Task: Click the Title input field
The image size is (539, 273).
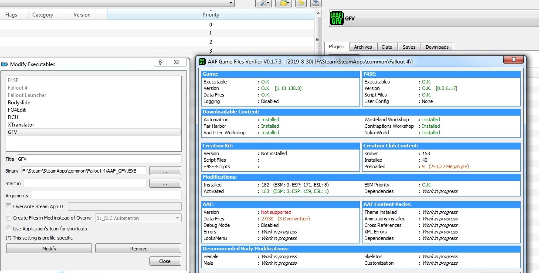Action: [99, 159]
